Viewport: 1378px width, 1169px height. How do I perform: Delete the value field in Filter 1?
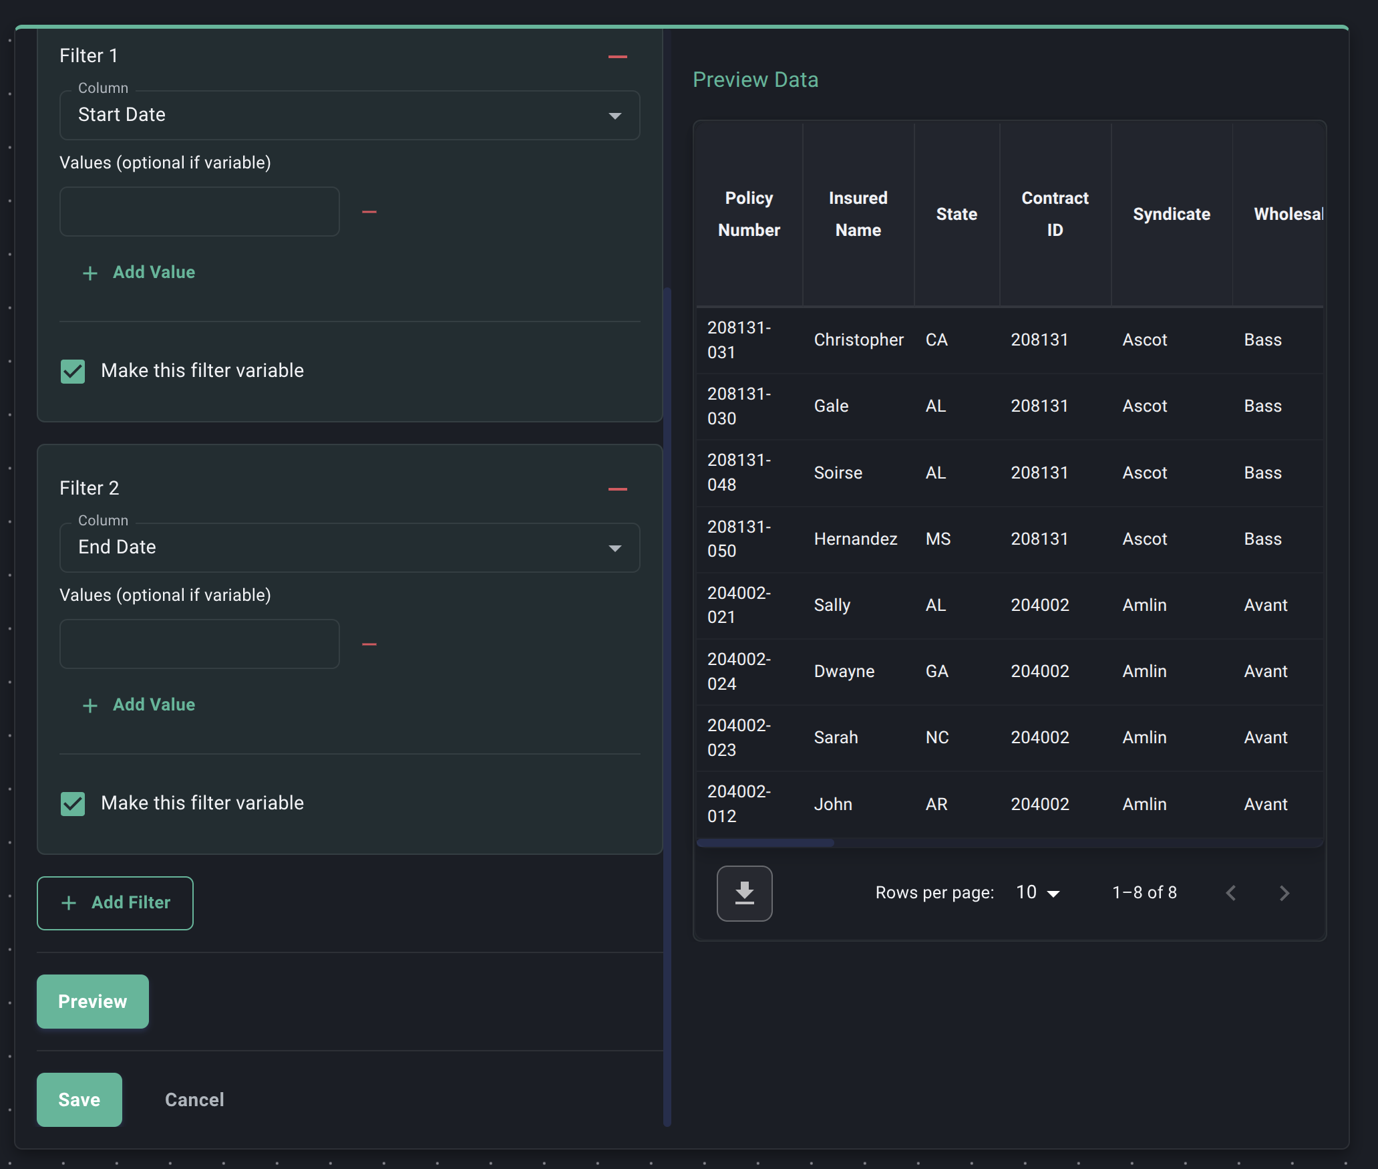[369, 211]
